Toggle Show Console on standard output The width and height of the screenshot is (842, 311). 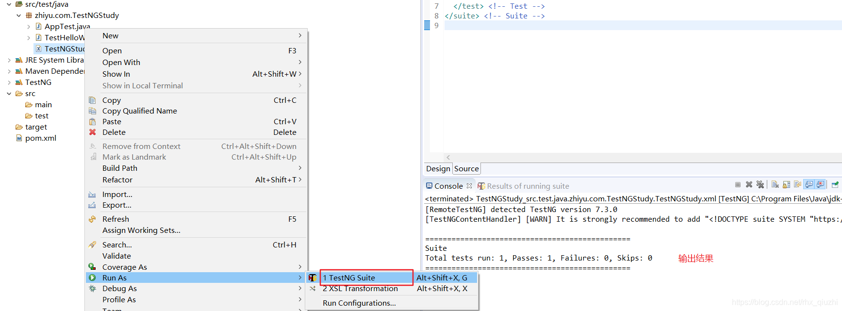pyautogui.click(x=809, y=185)
